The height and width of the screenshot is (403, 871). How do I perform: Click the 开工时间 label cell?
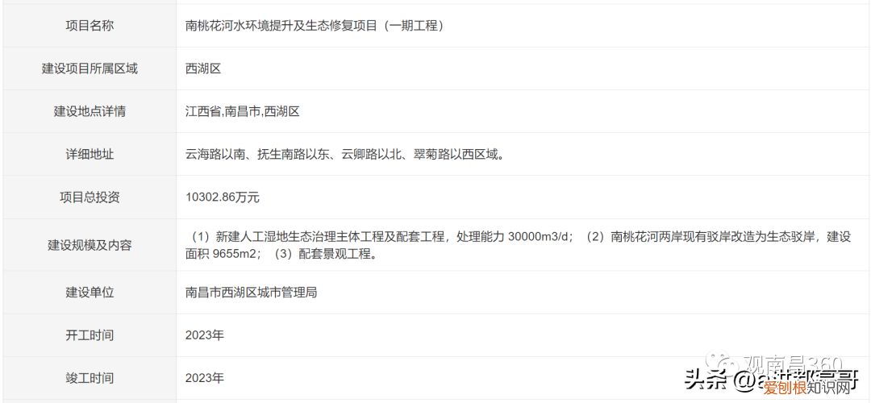coord(90,334)
